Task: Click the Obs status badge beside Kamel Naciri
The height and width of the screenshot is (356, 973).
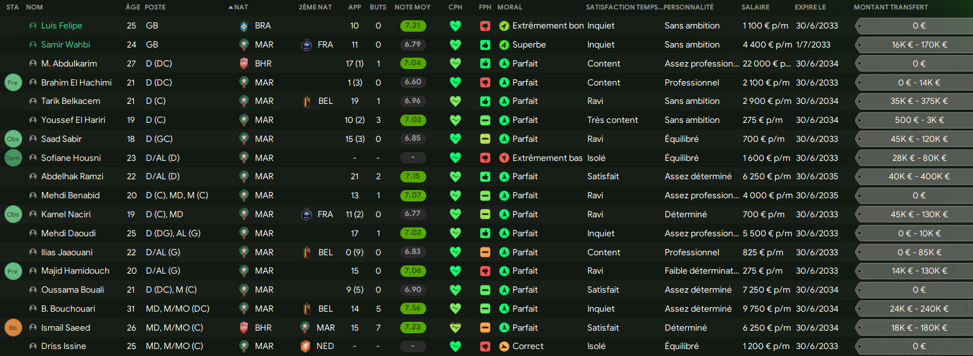Action: coord(13,214)
